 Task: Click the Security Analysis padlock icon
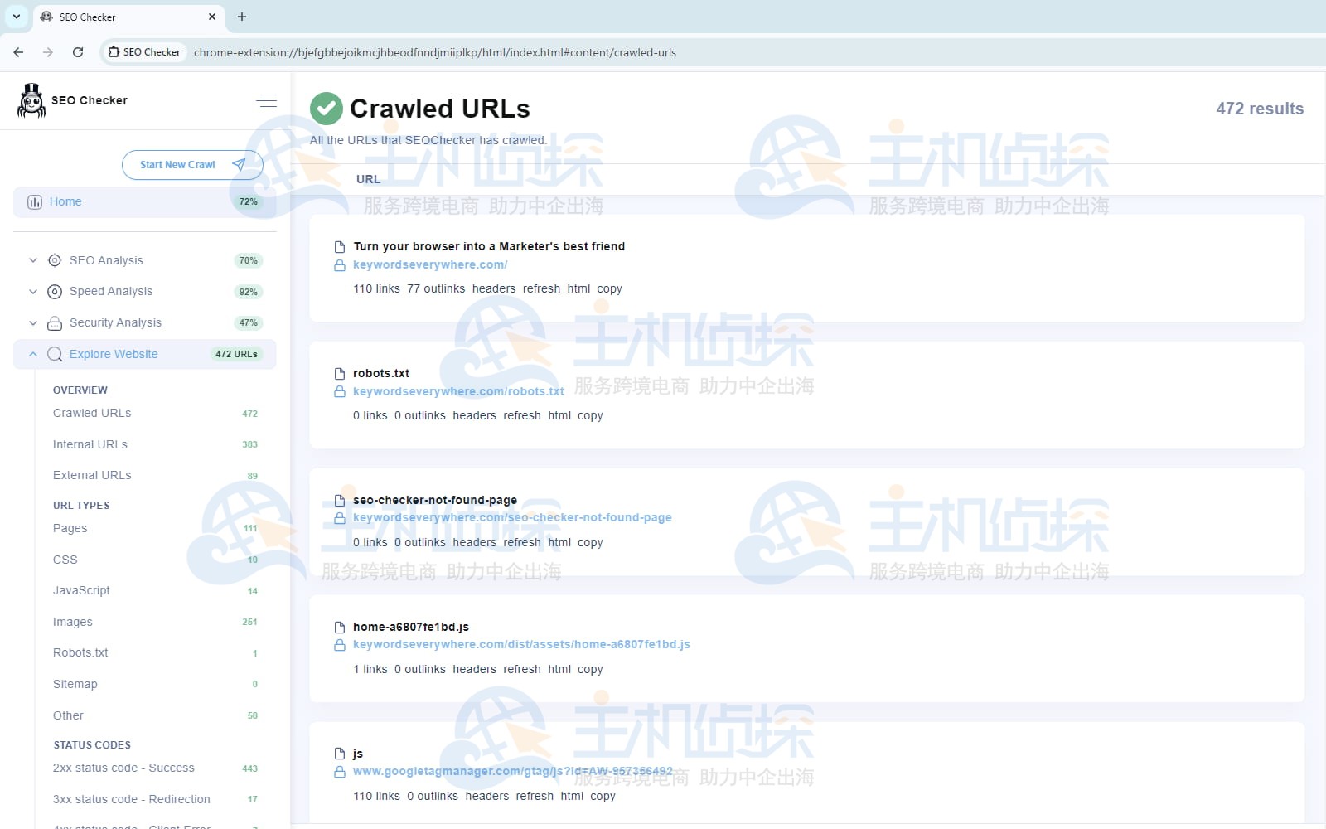54,322
